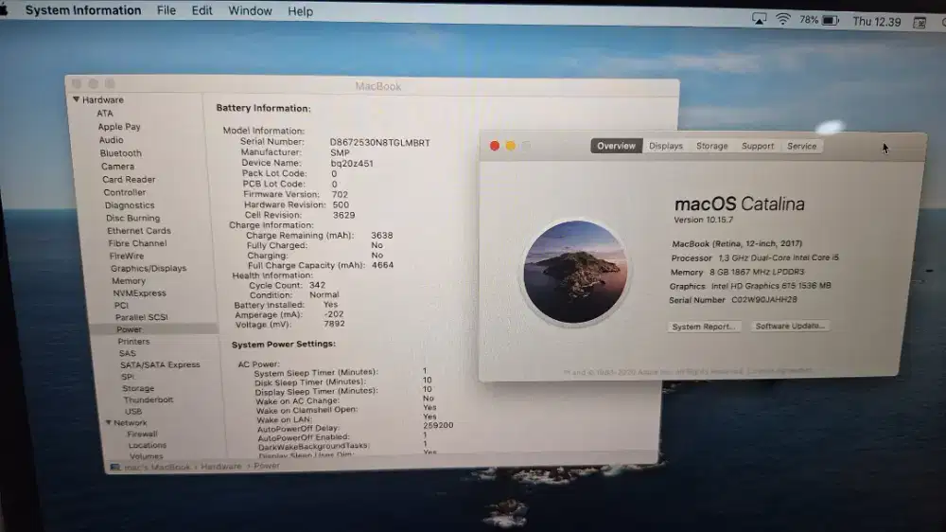Screen dimensions: 946x532
Task: Click the Cycle Count value 342
Action: pos(317,285)
